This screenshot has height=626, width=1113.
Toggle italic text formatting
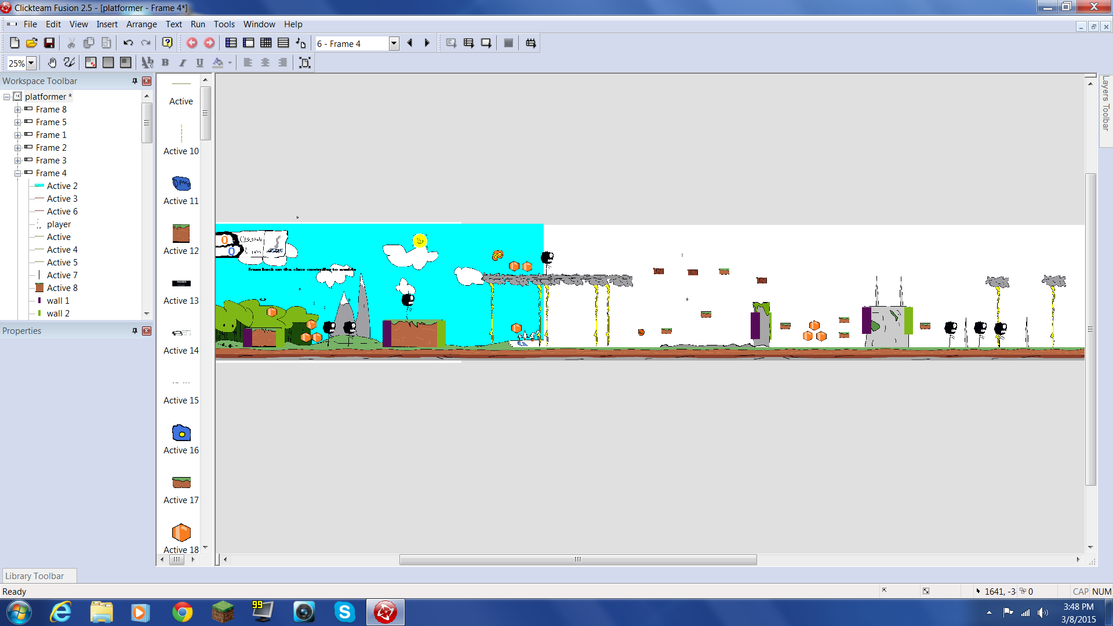click(x=183, y=63)
